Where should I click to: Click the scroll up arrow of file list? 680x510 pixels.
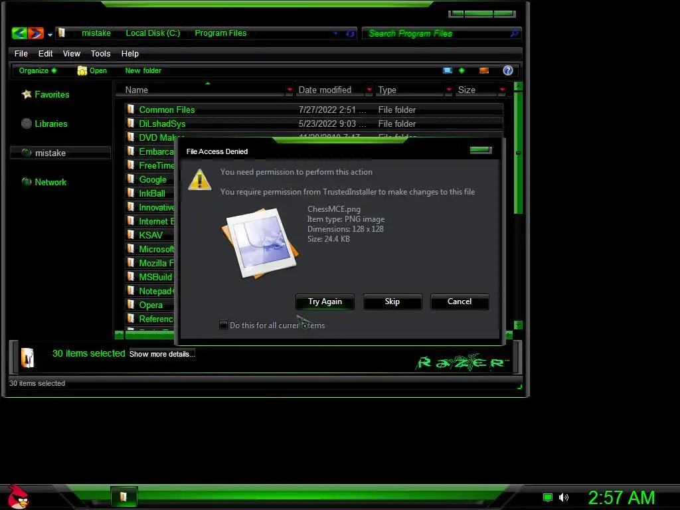518,86
